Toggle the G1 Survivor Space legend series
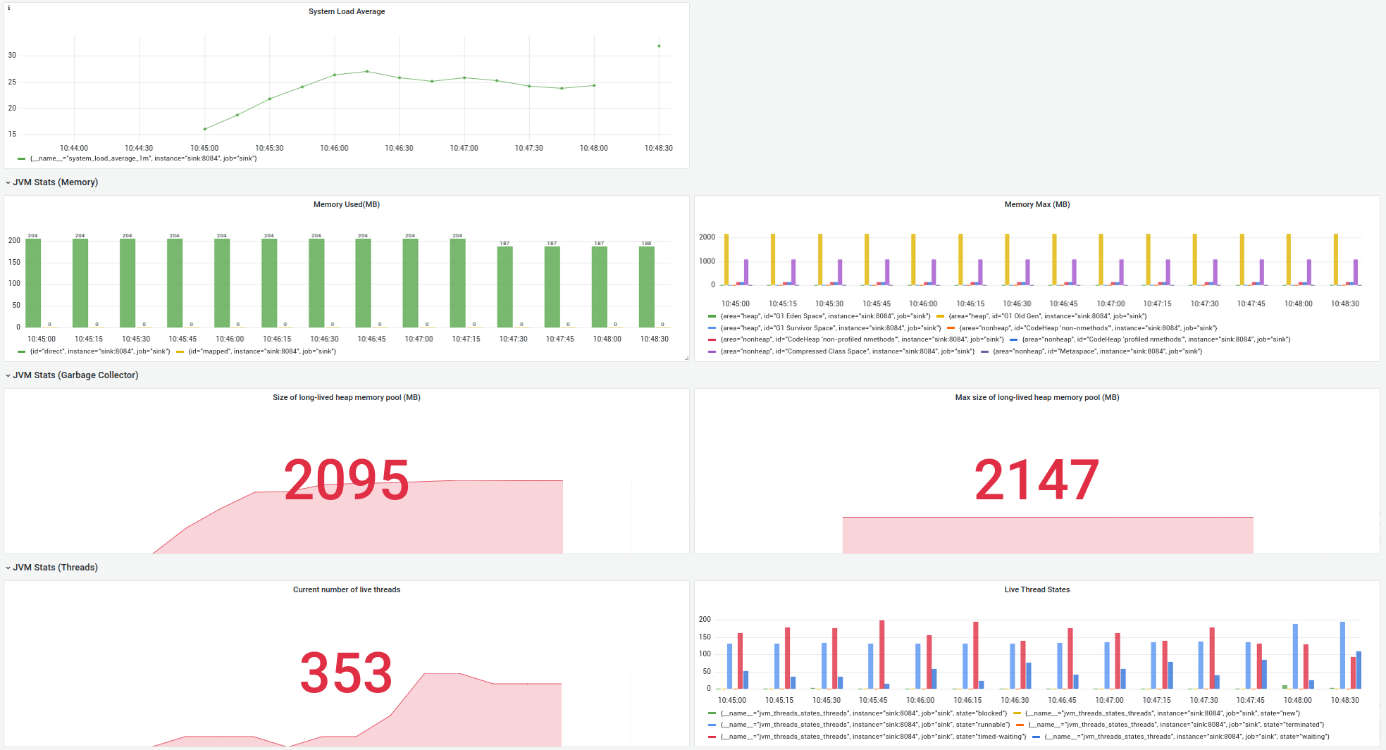 click(x=830, y=328)
